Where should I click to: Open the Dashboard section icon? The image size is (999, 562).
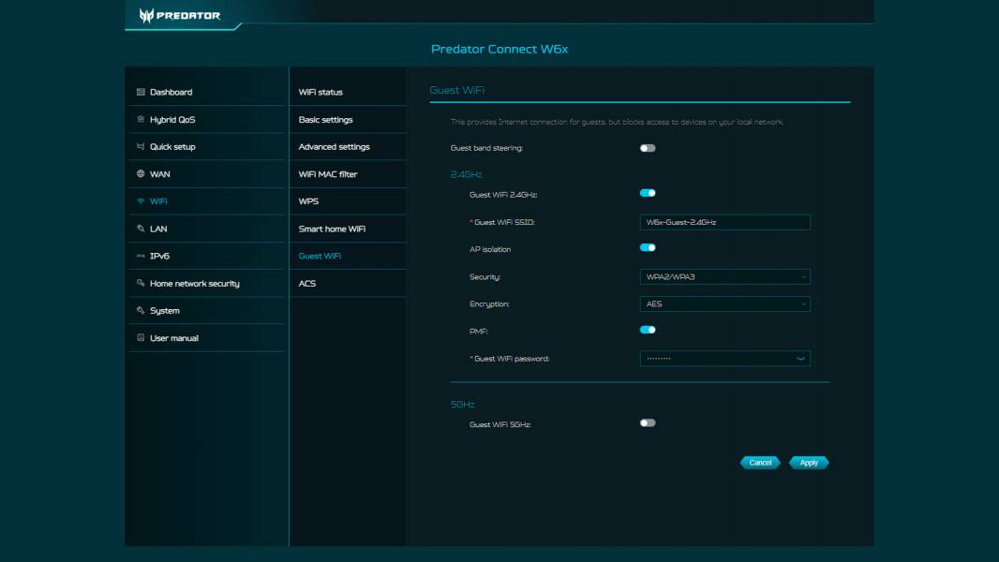click(x=139, y=92)
